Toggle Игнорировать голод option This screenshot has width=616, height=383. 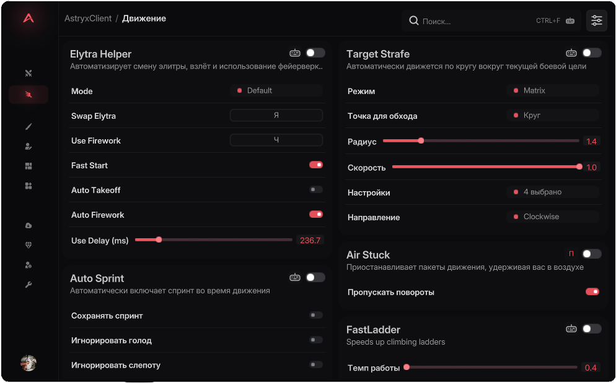[316, 340]
